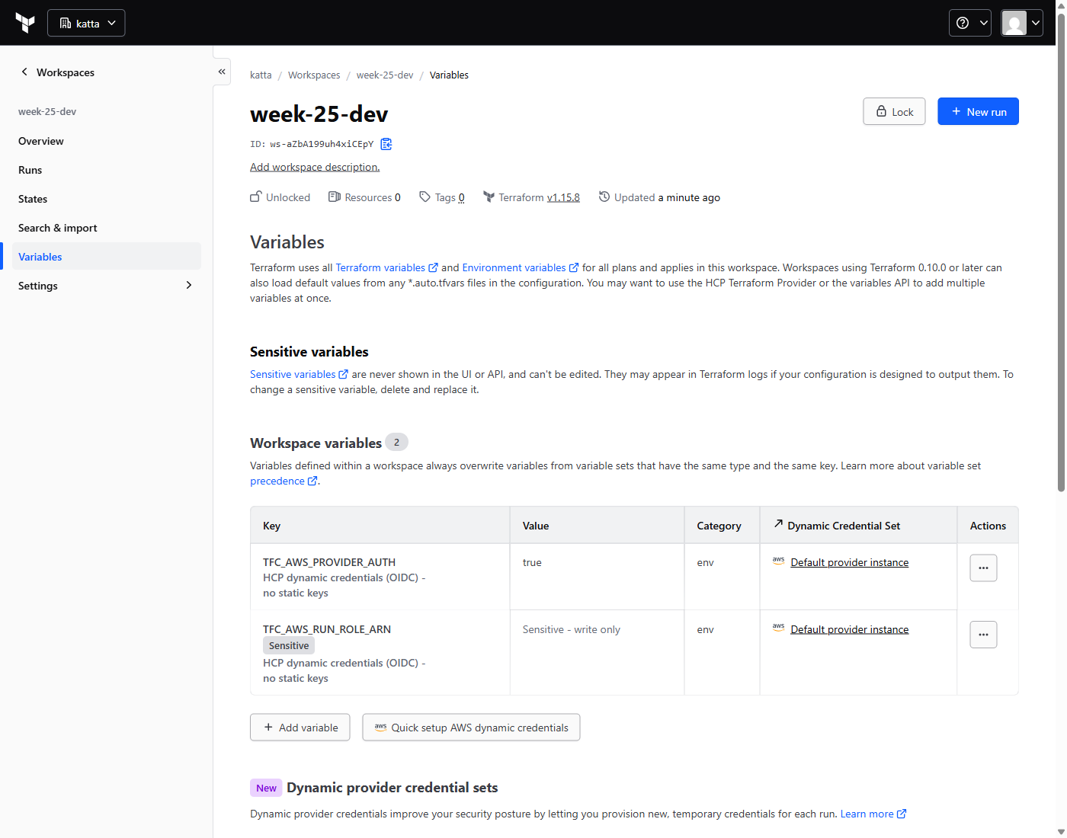
Task: Click the Sensitive badge on TFC_AWS_RUN_ROLE_ARN
Action: (x=289, y=645)
